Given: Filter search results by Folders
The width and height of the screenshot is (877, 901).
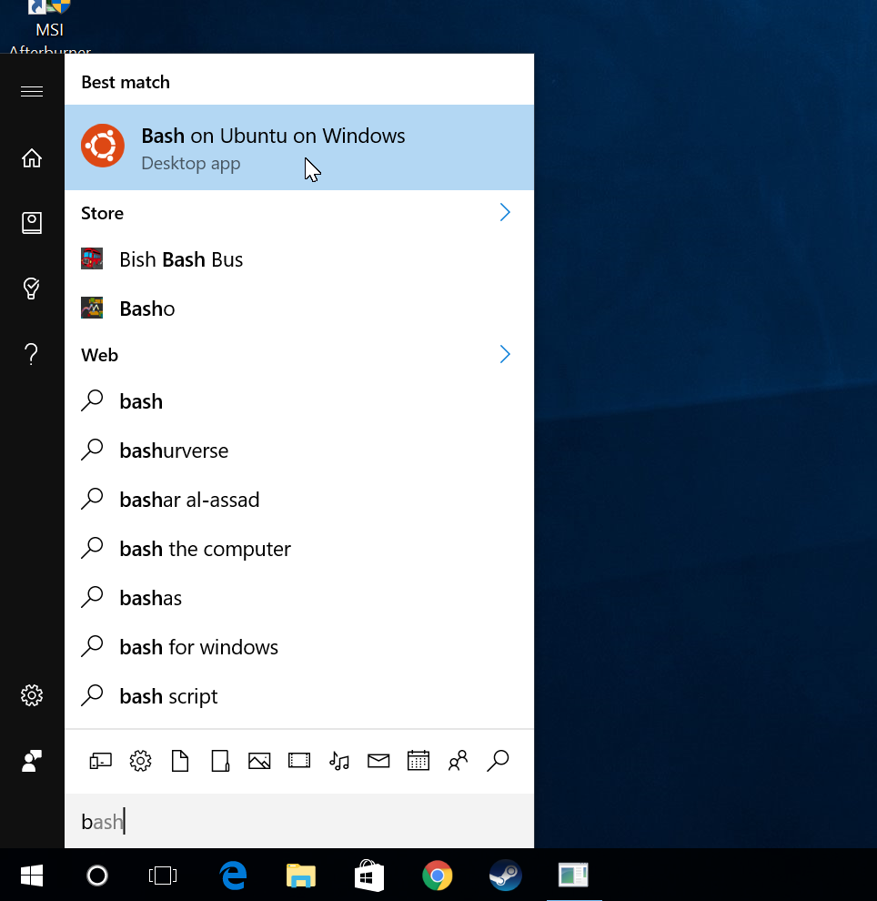Looking at the screenshot, I should [x=220, y=762].
